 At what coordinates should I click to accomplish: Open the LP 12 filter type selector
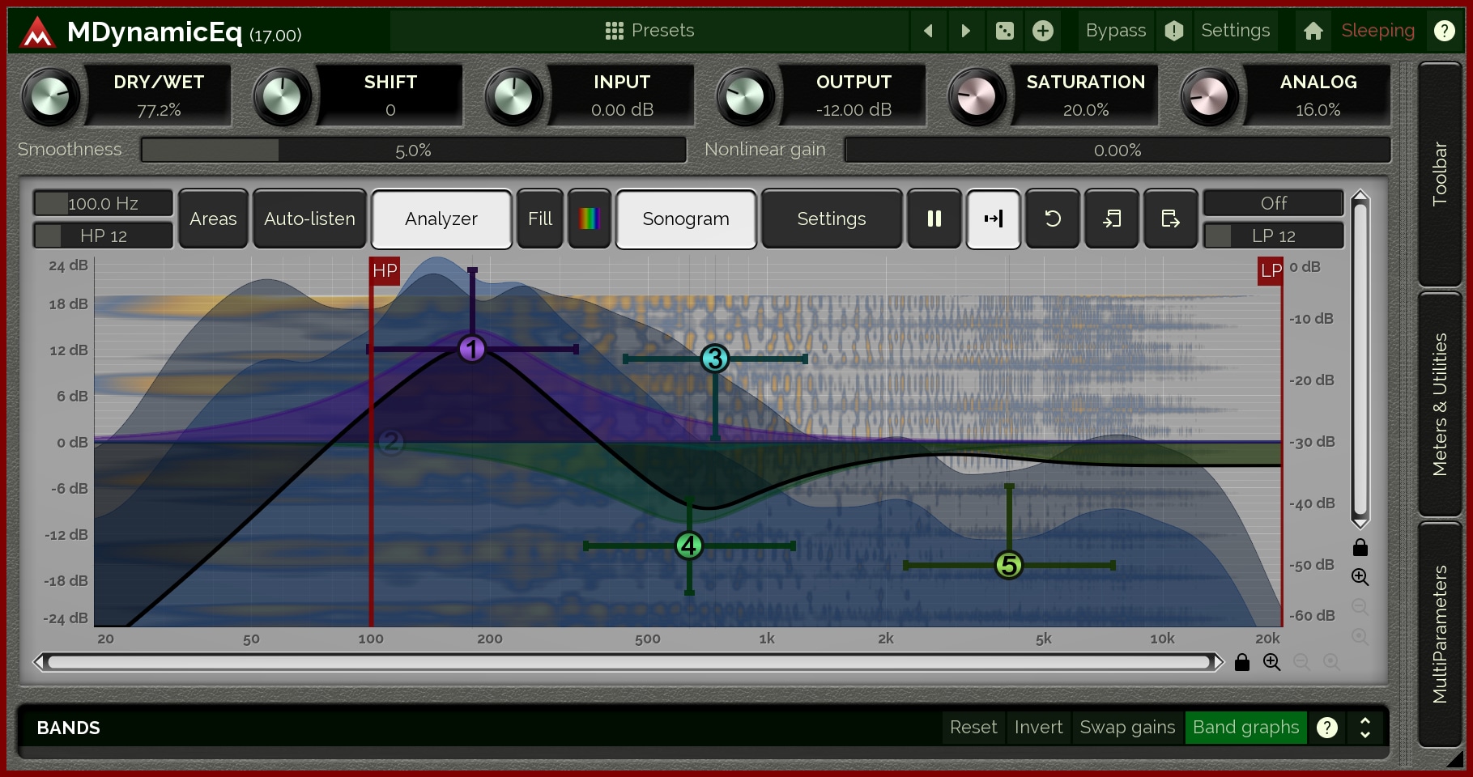1273,236
